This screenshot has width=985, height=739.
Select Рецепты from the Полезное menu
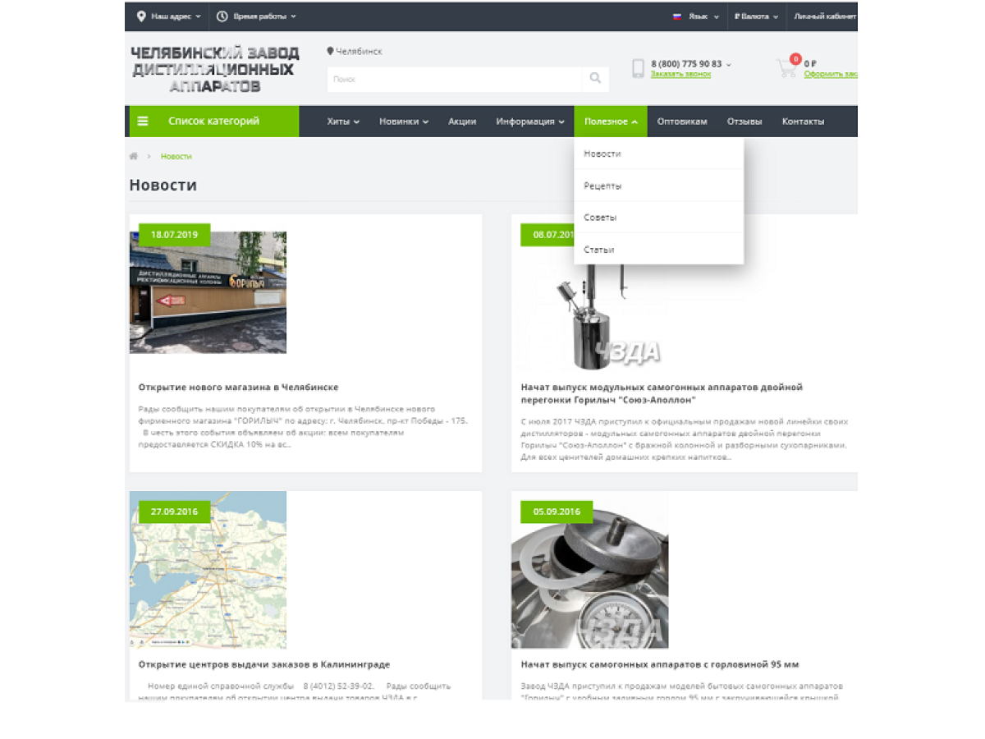point(602,186)
